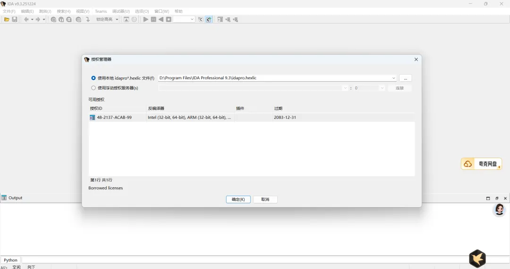Click the bent down-arrow jump icon

[87, 19]
